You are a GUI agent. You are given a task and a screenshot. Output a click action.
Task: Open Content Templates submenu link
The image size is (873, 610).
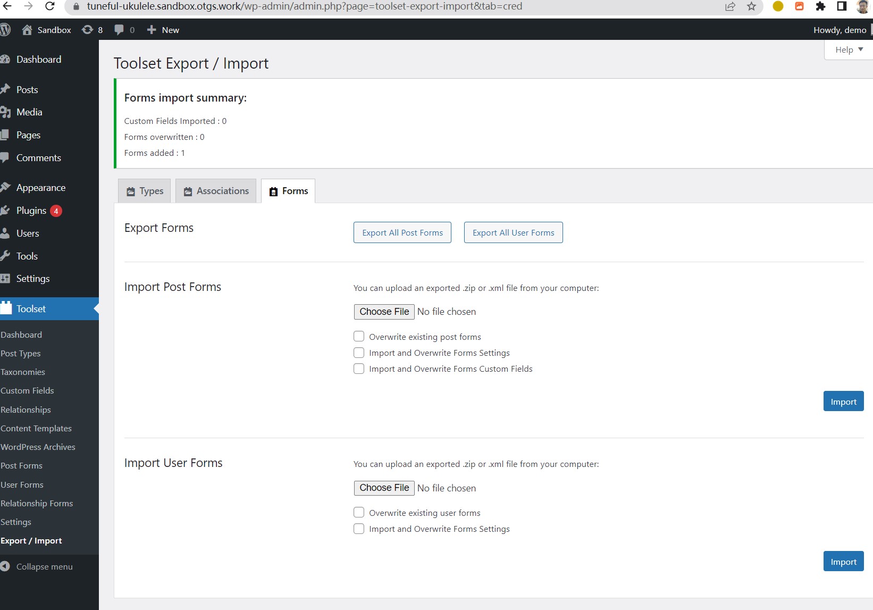tap(36, 428)
